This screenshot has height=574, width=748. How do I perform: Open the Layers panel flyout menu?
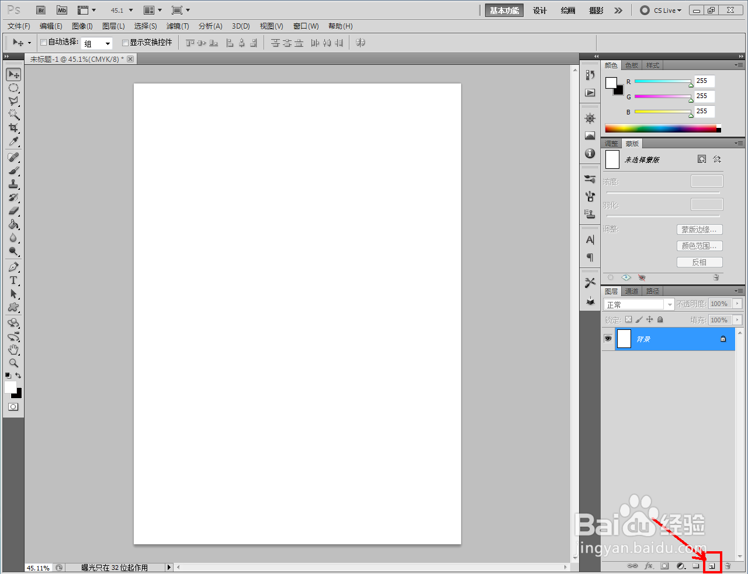739,291
